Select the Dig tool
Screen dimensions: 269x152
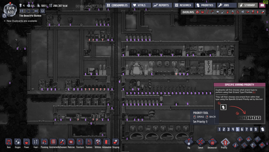click(189, 143)
